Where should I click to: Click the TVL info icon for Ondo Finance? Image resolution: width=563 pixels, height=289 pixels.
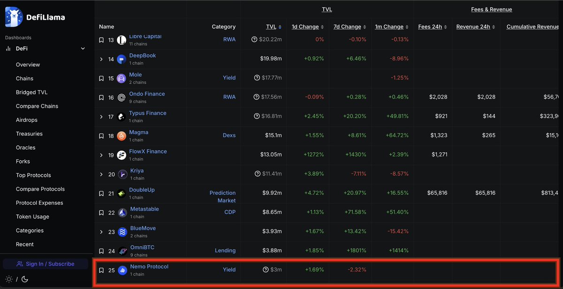click(257, 97)
